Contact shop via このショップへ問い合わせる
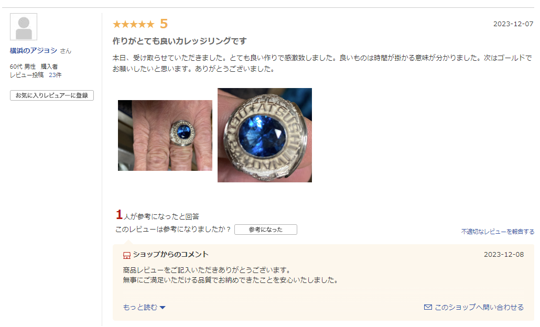 coord(479,307)
